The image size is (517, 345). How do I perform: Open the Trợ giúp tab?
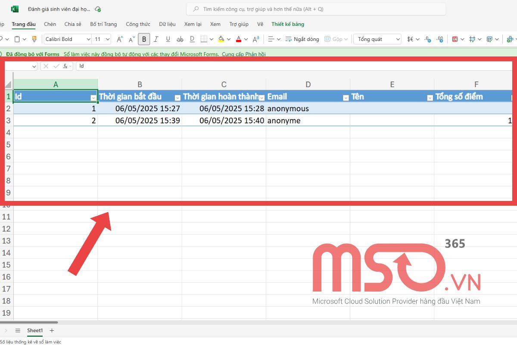(239, 25)
